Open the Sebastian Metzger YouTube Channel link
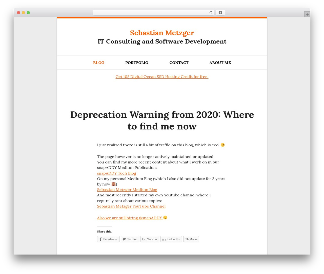324x274 pixels. coord(131,206)
